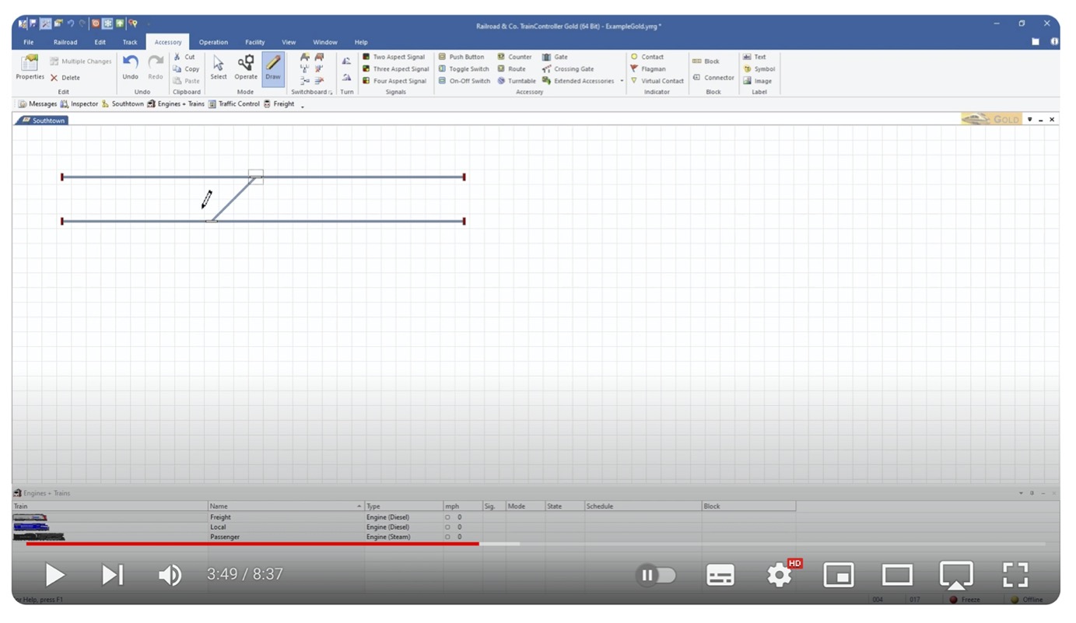Toggle video subtitles/captions
The height and width of the screenshot is (623, 1076).
pyautogui.click(x=720, y=576)
